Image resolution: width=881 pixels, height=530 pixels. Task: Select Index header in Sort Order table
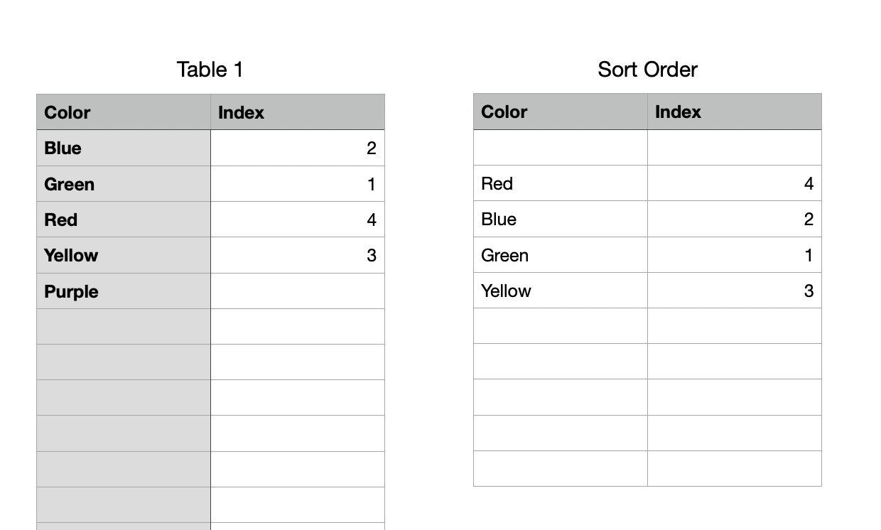[x=734, y=112]
